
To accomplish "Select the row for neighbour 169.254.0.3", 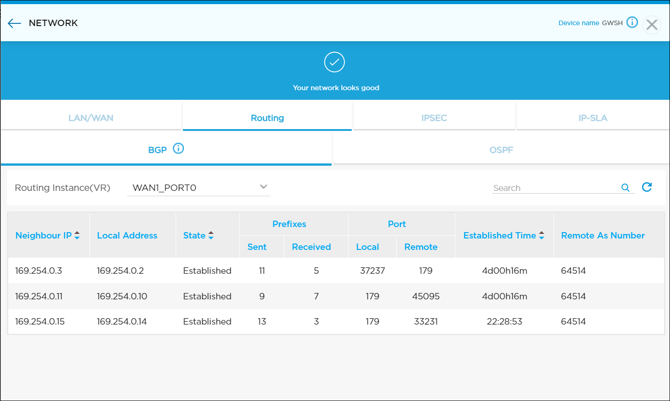I will tap(39, 271).
